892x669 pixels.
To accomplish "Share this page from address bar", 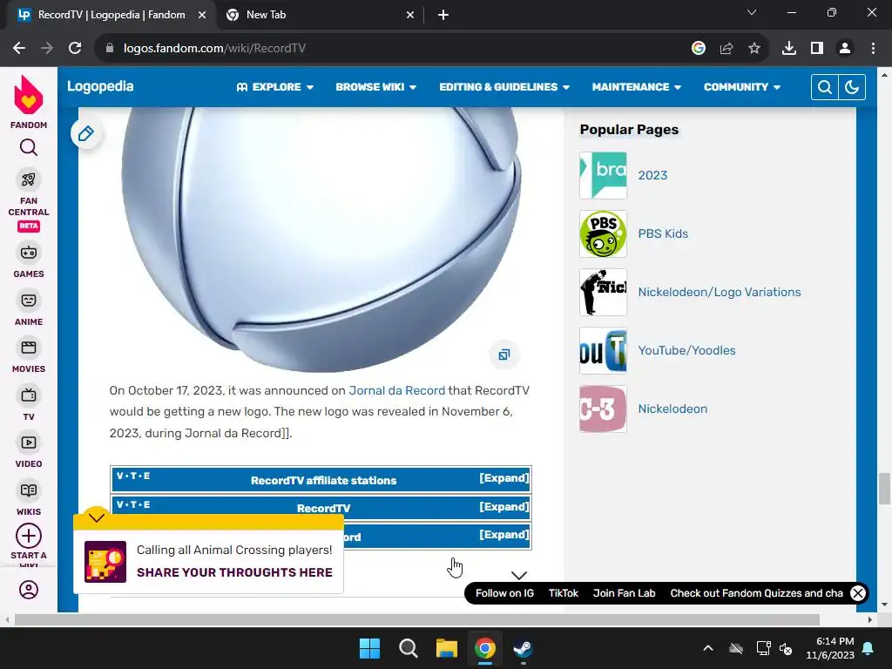I will [726, 49].
